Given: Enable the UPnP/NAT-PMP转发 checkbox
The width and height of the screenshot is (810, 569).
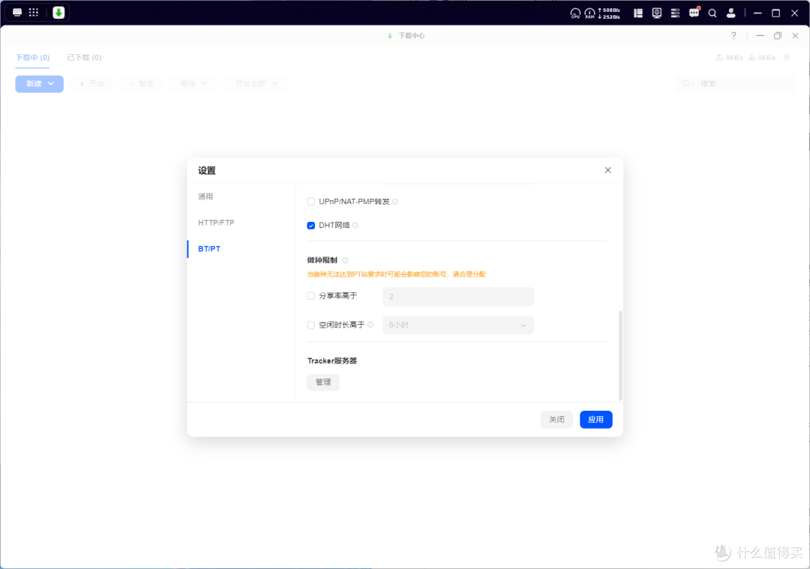Looking at the screenshot, I should [311, 202].
